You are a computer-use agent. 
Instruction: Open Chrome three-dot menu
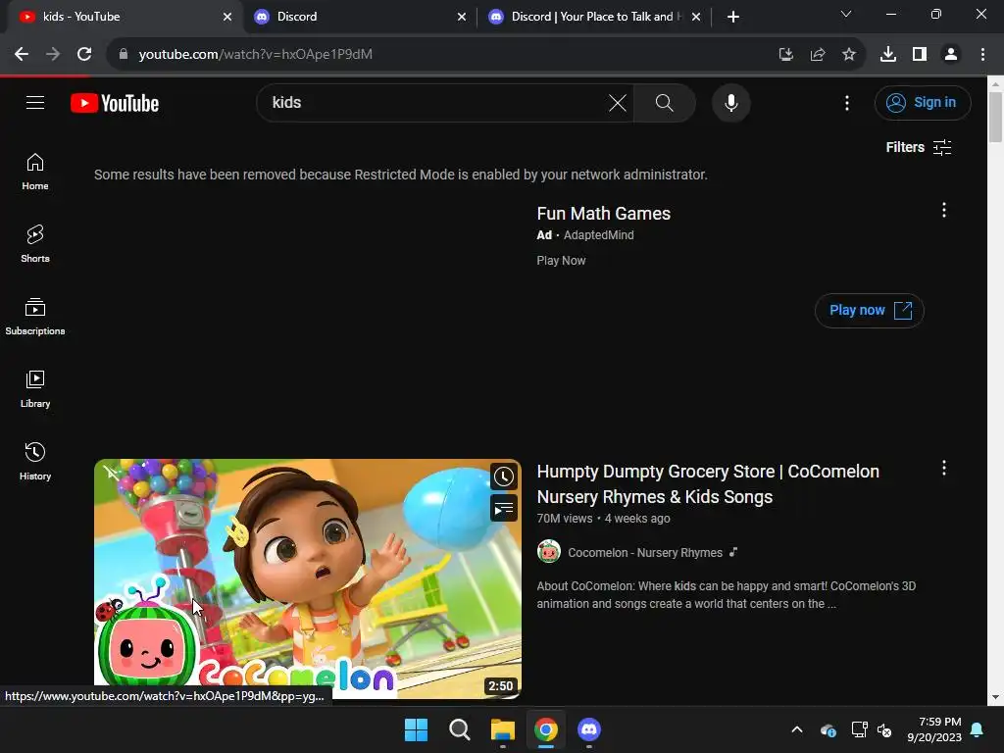pos(982,55)
